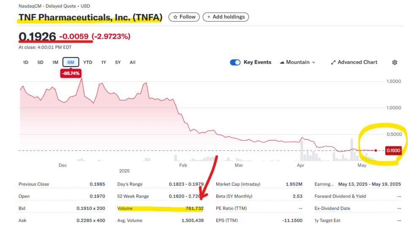Click the red endpoint dot on price line
408x225 pixels.
point(376,150)
